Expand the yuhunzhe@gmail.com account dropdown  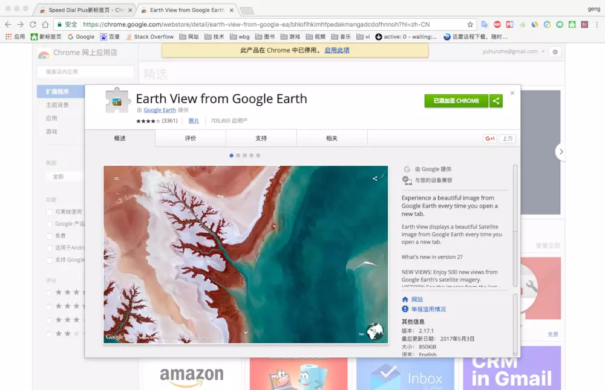click(x=514, y=51)
